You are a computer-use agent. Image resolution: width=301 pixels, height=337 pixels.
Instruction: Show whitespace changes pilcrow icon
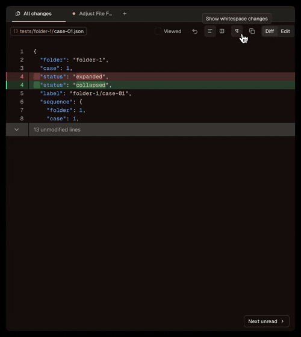coord(237,31)
